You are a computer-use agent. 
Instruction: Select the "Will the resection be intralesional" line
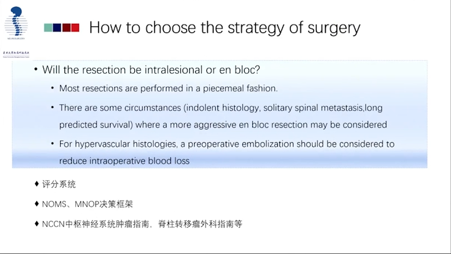click(151, 69)
